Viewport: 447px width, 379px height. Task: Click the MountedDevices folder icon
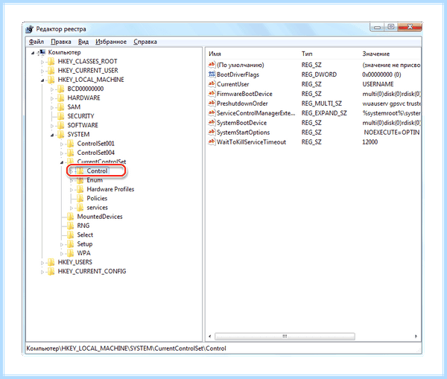coord(70,217)
